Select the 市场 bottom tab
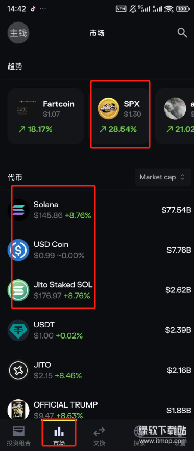194x451 pixels. pos(59,436)
